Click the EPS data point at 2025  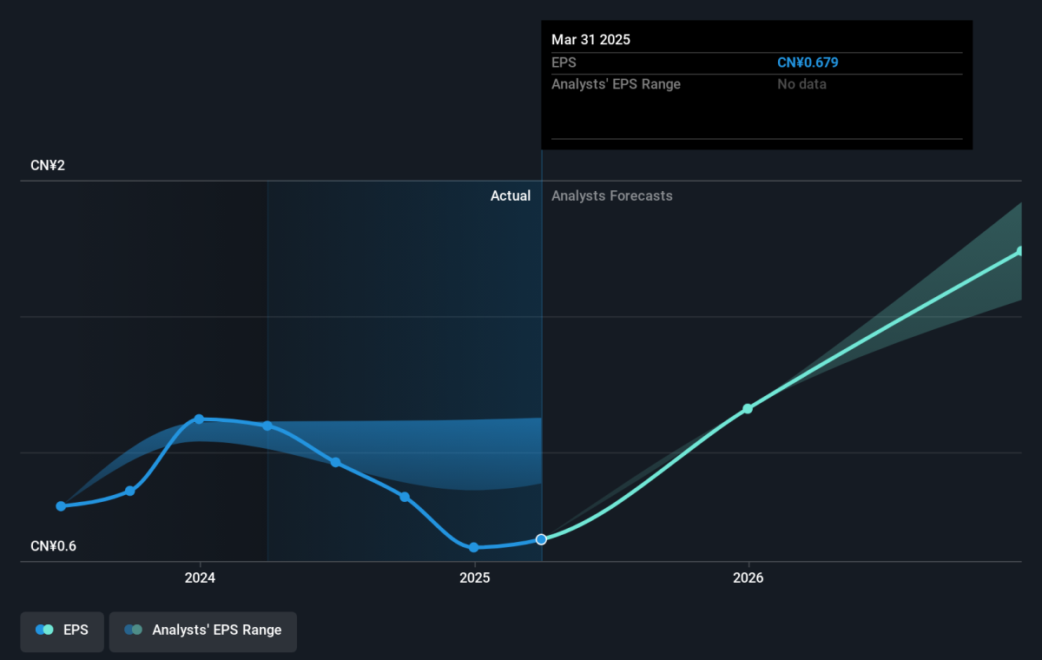[474, 547]
